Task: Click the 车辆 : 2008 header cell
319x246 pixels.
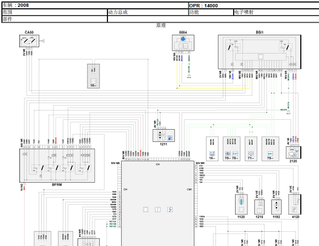Action: coord(95,5)
